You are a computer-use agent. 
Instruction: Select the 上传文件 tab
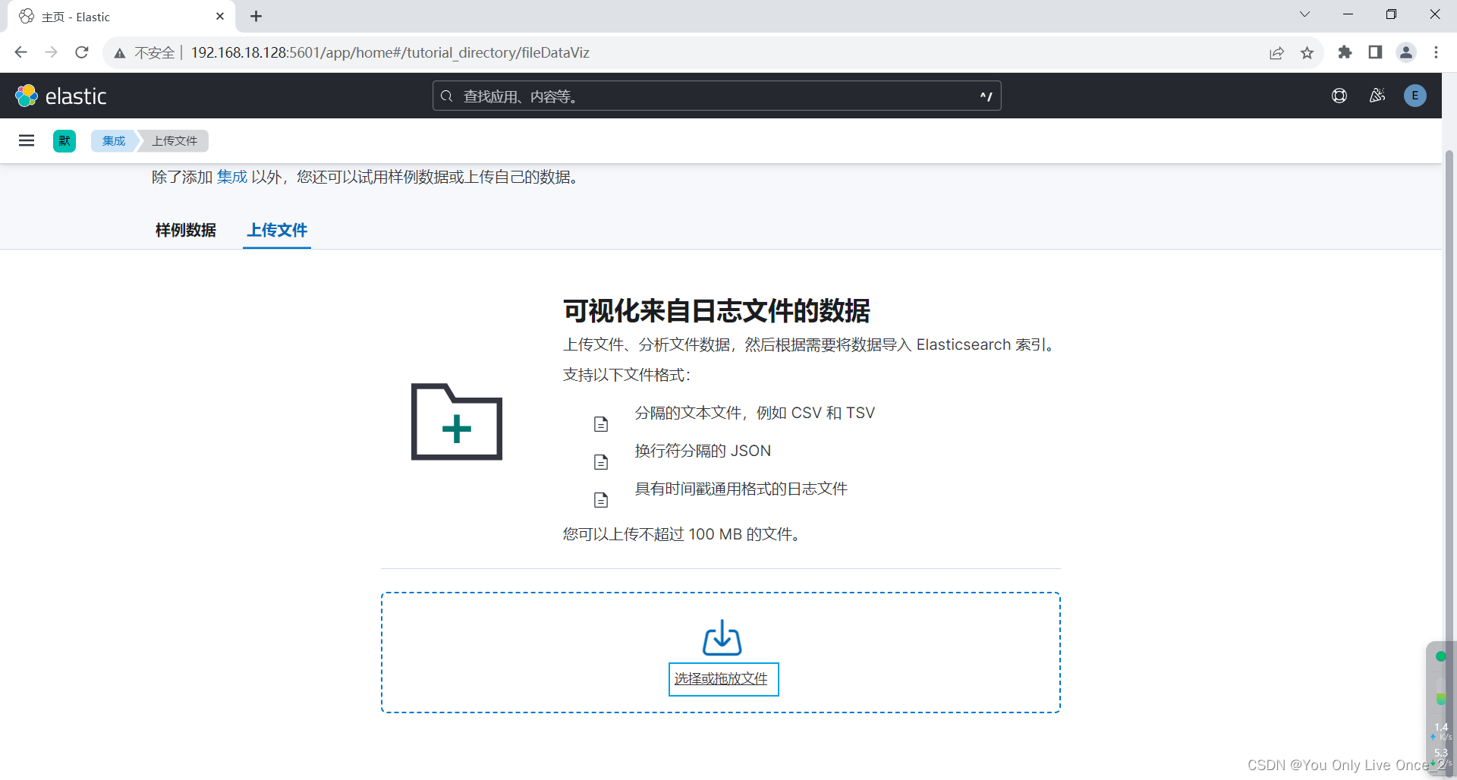coord(277,230)
